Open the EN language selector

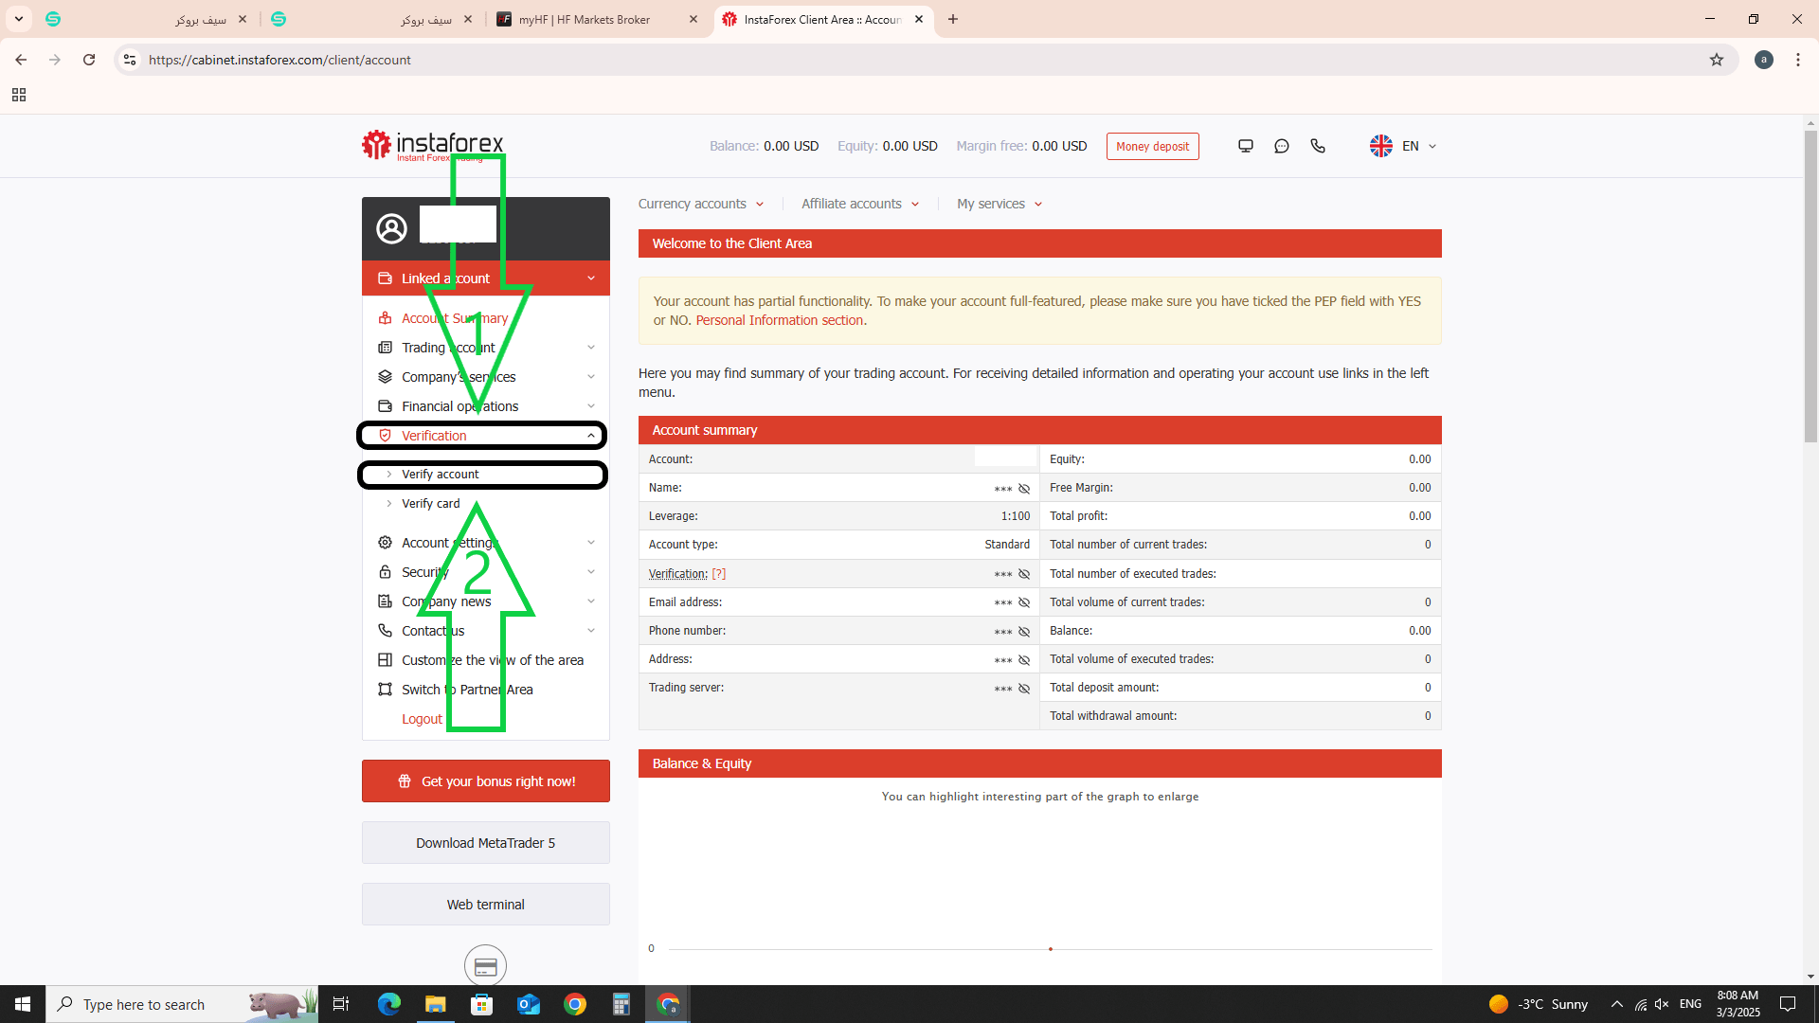(1419, 146)
